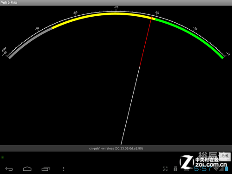Tap the blue battery indicator
Screen dimensions: 232x174
[x=226, y=168]
